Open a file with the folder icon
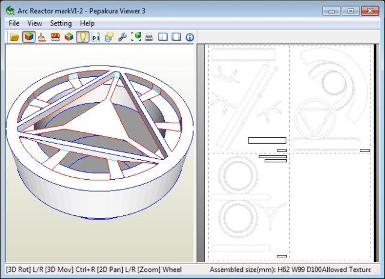The image size is (385, 279). 14,37
